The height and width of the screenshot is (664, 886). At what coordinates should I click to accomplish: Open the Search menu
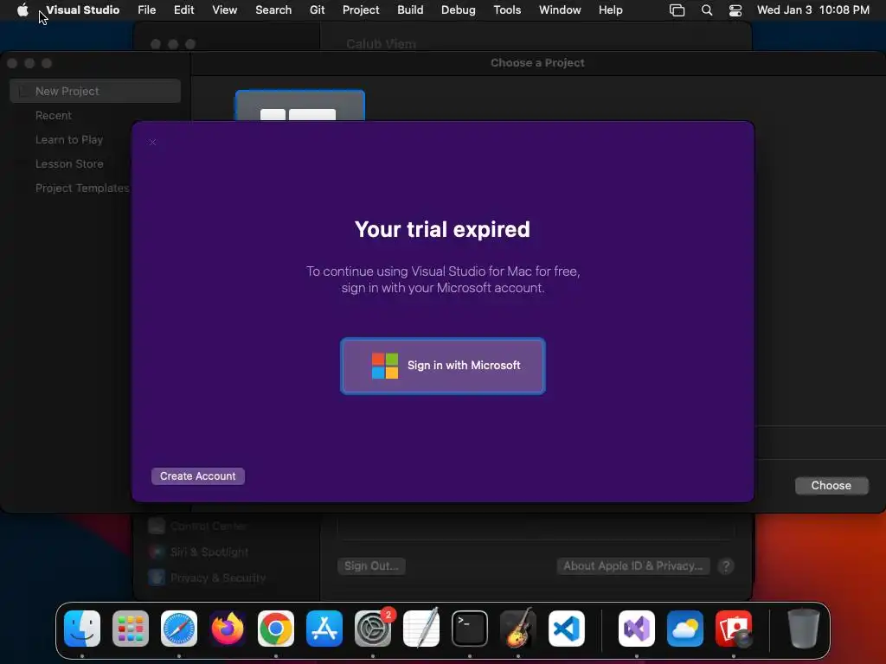pyautogui.click(x=273, y=10)
